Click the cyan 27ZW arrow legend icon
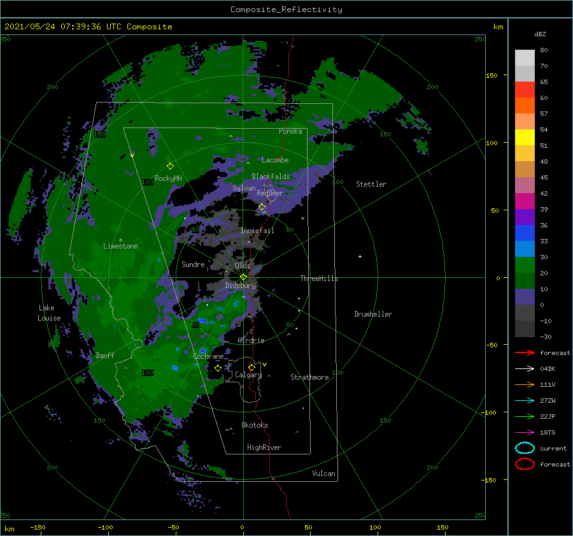Image resolution: width=573 pixels, height=536 pixels. click(x=525, y=401)
